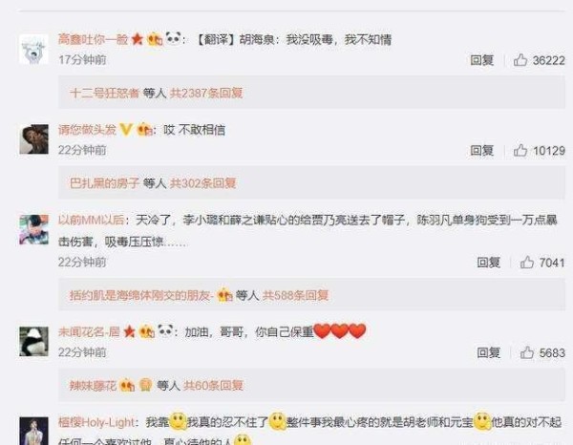Image resolution: width=573 pixels, height=445 pixels.
Task: Click thumbs-up icon beside 5683
Action: pos(526,352)
